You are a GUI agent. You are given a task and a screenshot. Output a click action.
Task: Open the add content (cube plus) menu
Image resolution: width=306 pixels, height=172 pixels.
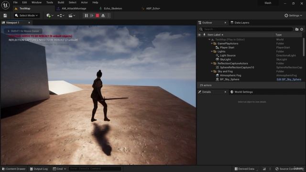[x=50, y=16]
